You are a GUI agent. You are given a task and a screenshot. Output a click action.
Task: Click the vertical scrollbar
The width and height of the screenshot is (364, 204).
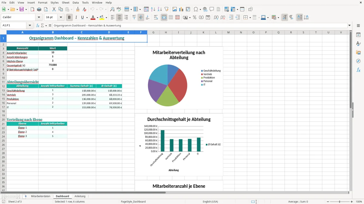click(351, 111)
